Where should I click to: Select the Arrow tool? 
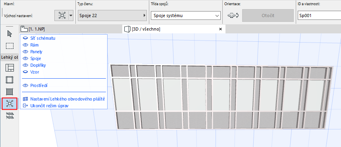point(10,34)
